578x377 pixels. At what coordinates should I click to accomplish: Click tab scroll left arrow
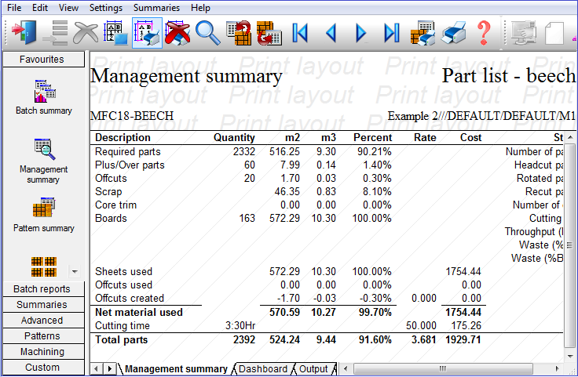pos(97,368)
